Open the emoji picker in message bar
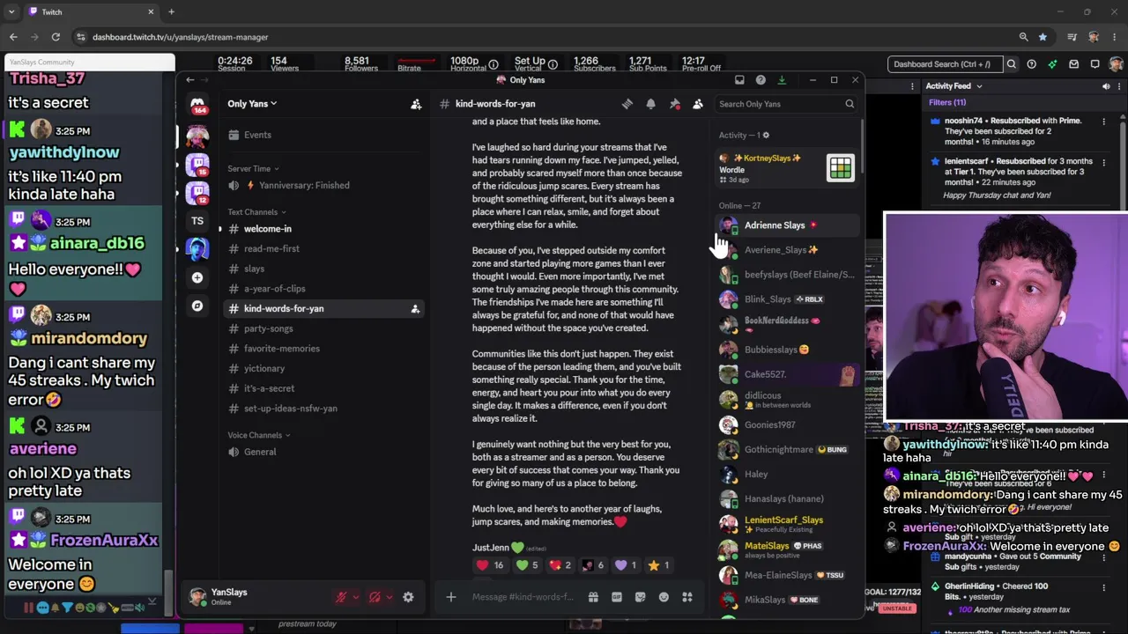 tap(664, 597)
